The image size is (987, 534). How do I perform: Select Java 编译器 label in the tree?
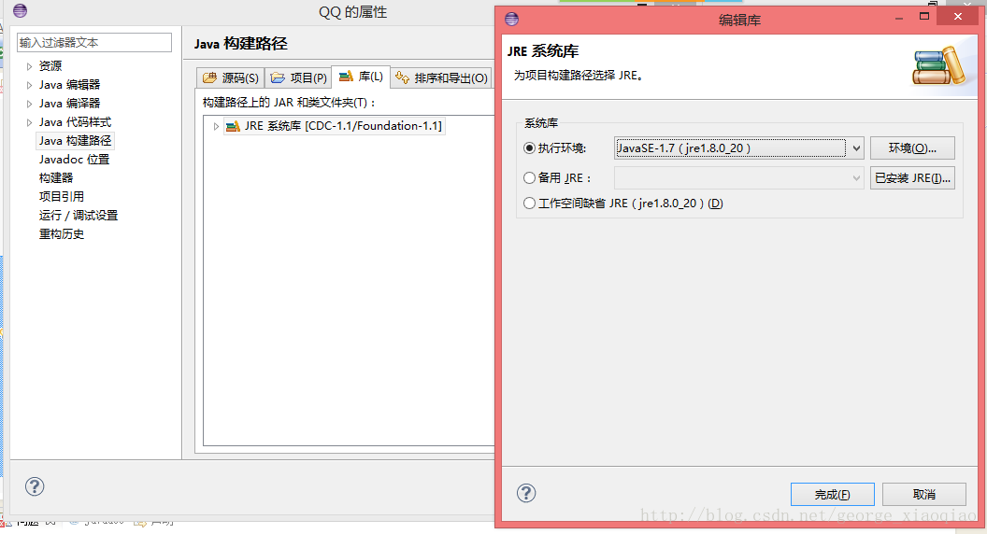point(69,103)
